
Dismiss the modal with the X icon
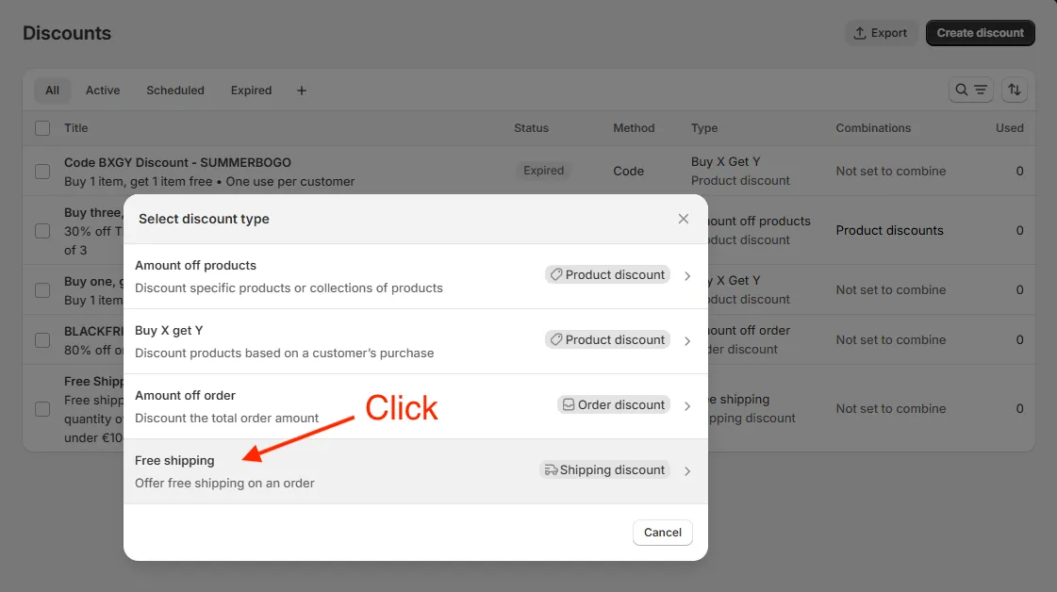[x=683, y=218]
